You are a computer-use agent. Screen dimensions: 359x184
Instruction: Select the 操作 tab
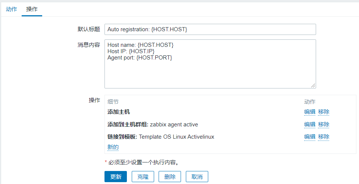coord(32,9)
